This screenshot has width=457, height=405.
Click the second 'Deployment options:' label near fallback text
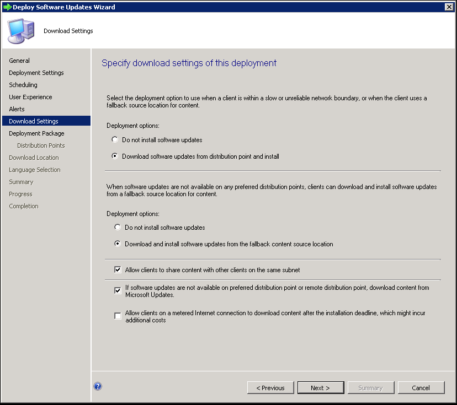[133, 214]
